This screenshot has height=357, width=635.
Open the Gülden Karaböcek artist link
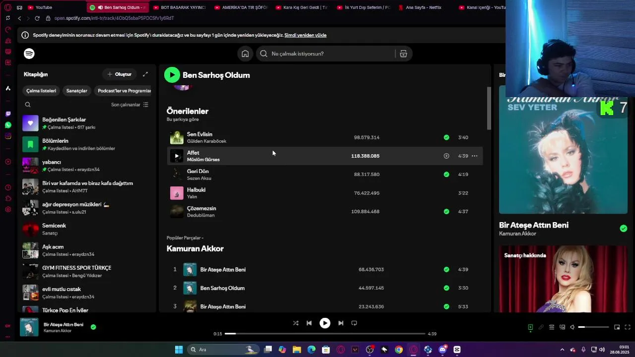click(x=206, y=141)
